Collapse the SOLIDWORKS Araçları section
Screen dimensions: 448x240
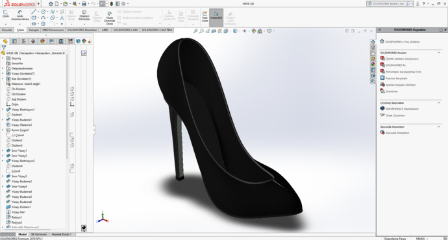[x=439, y=53]
